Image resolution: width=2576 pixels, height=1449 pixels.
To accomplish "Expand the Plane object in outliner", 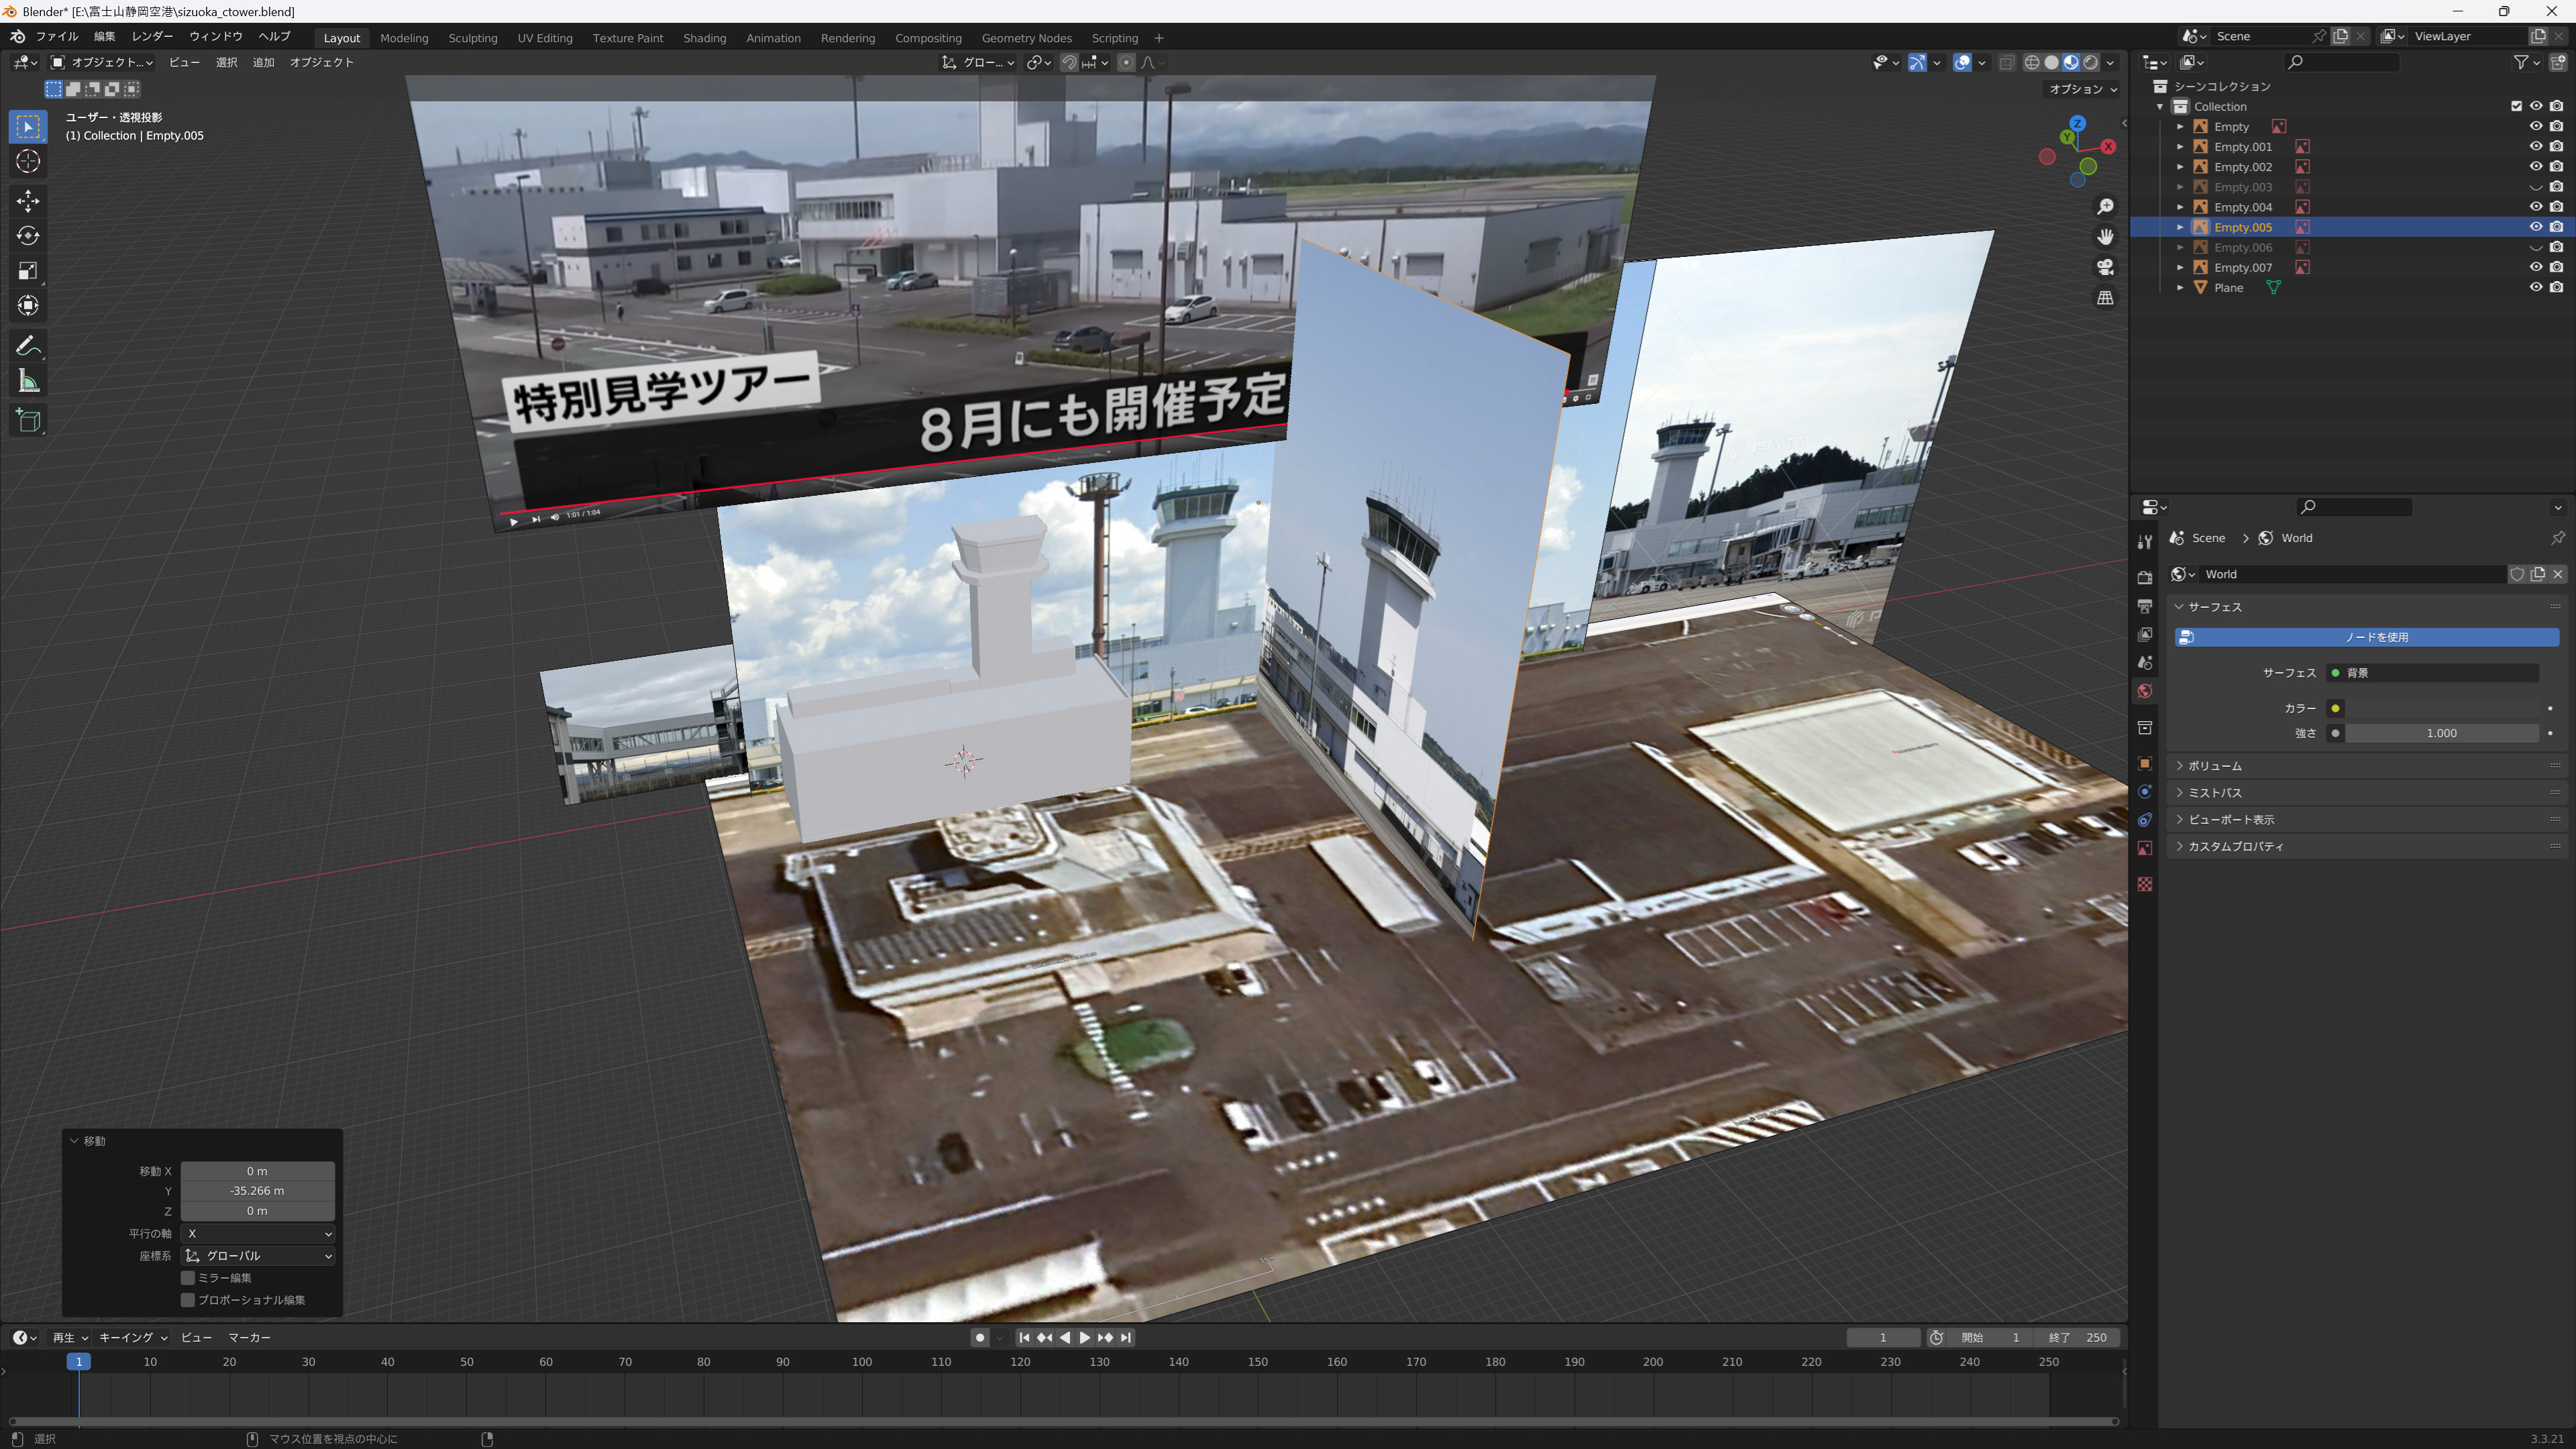I will (2181, 287).
